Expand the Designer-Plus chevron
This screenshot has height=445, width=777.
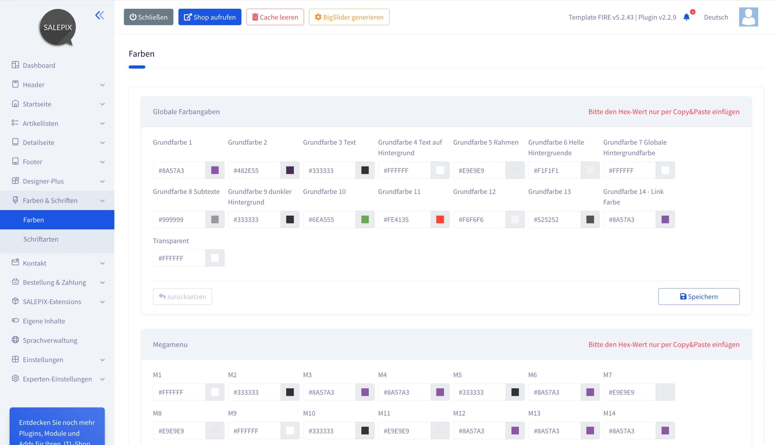tap(102, 181)
